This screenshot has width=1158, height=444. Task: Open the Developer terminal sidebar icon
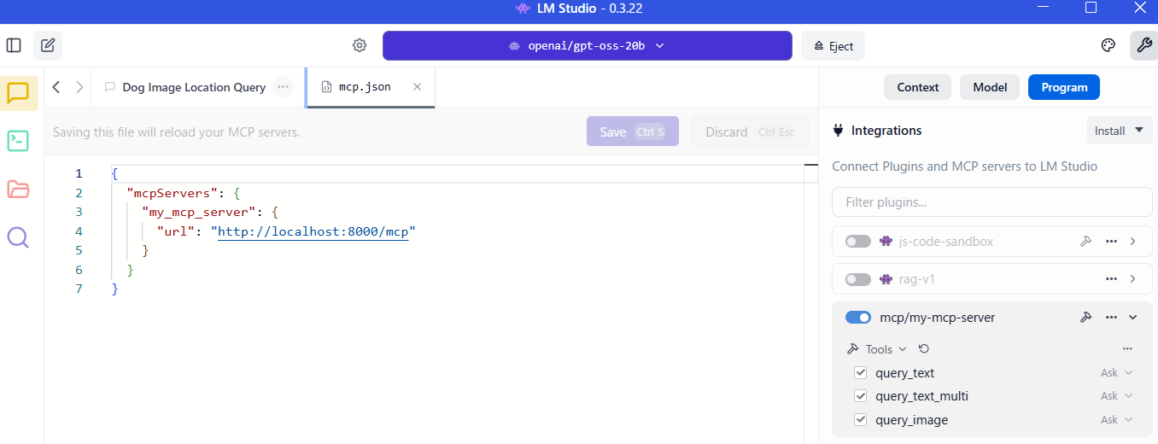tap(19, 141)
